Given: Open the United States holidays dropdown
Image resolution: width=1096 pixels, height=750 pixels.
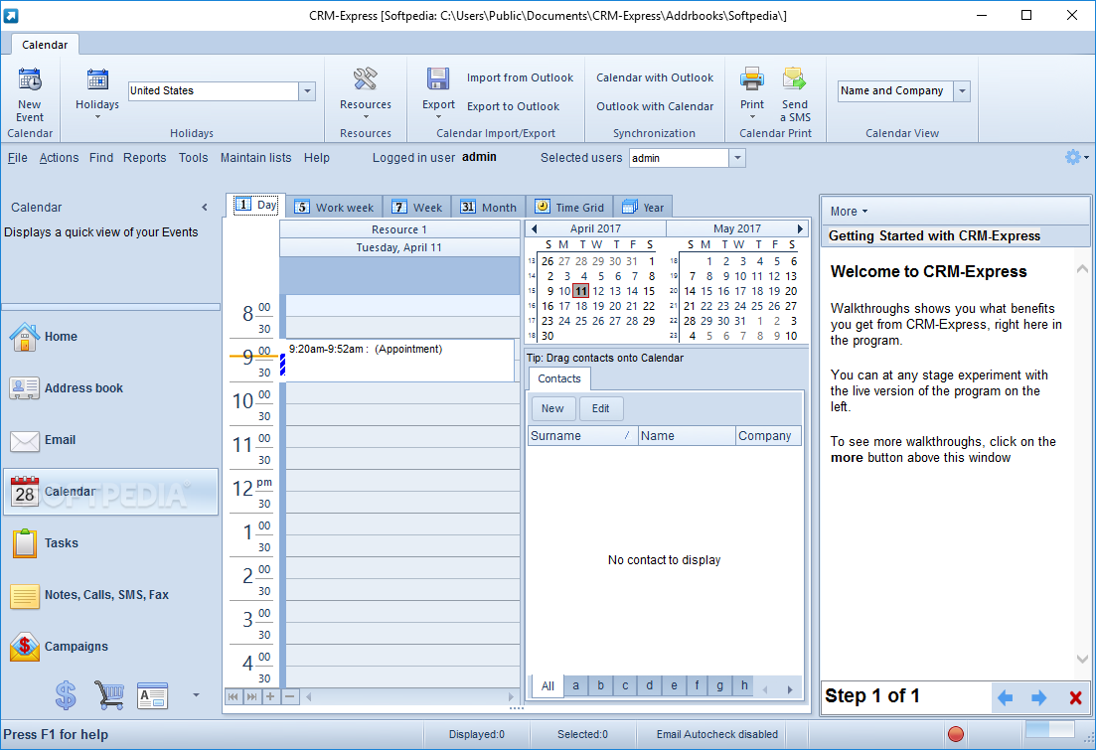Looking at the screenshot, I should 307,90.
